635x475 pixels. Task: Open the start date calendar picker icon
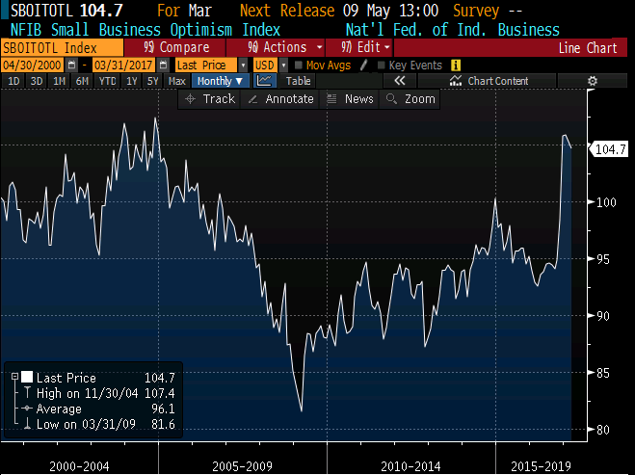click(x=71, y=66)
